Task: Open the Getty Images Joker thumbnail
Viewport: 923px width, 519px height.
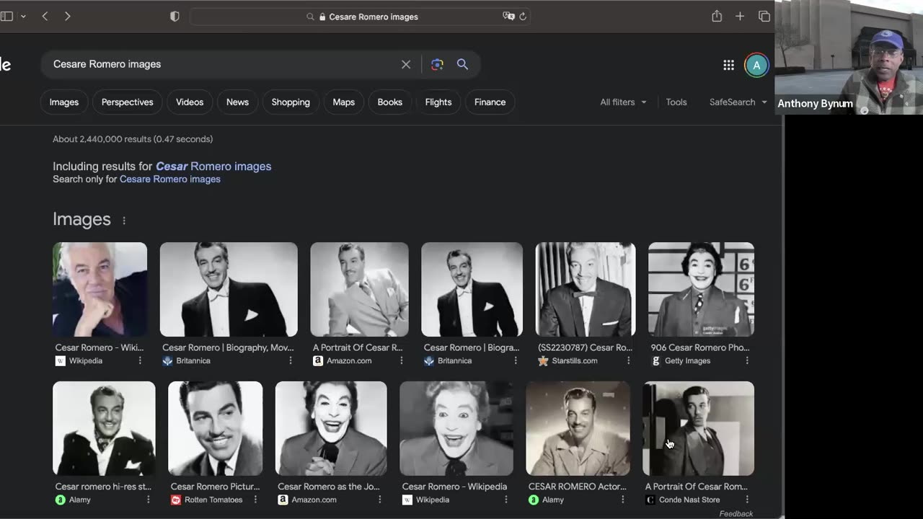Action: point(701,289)
